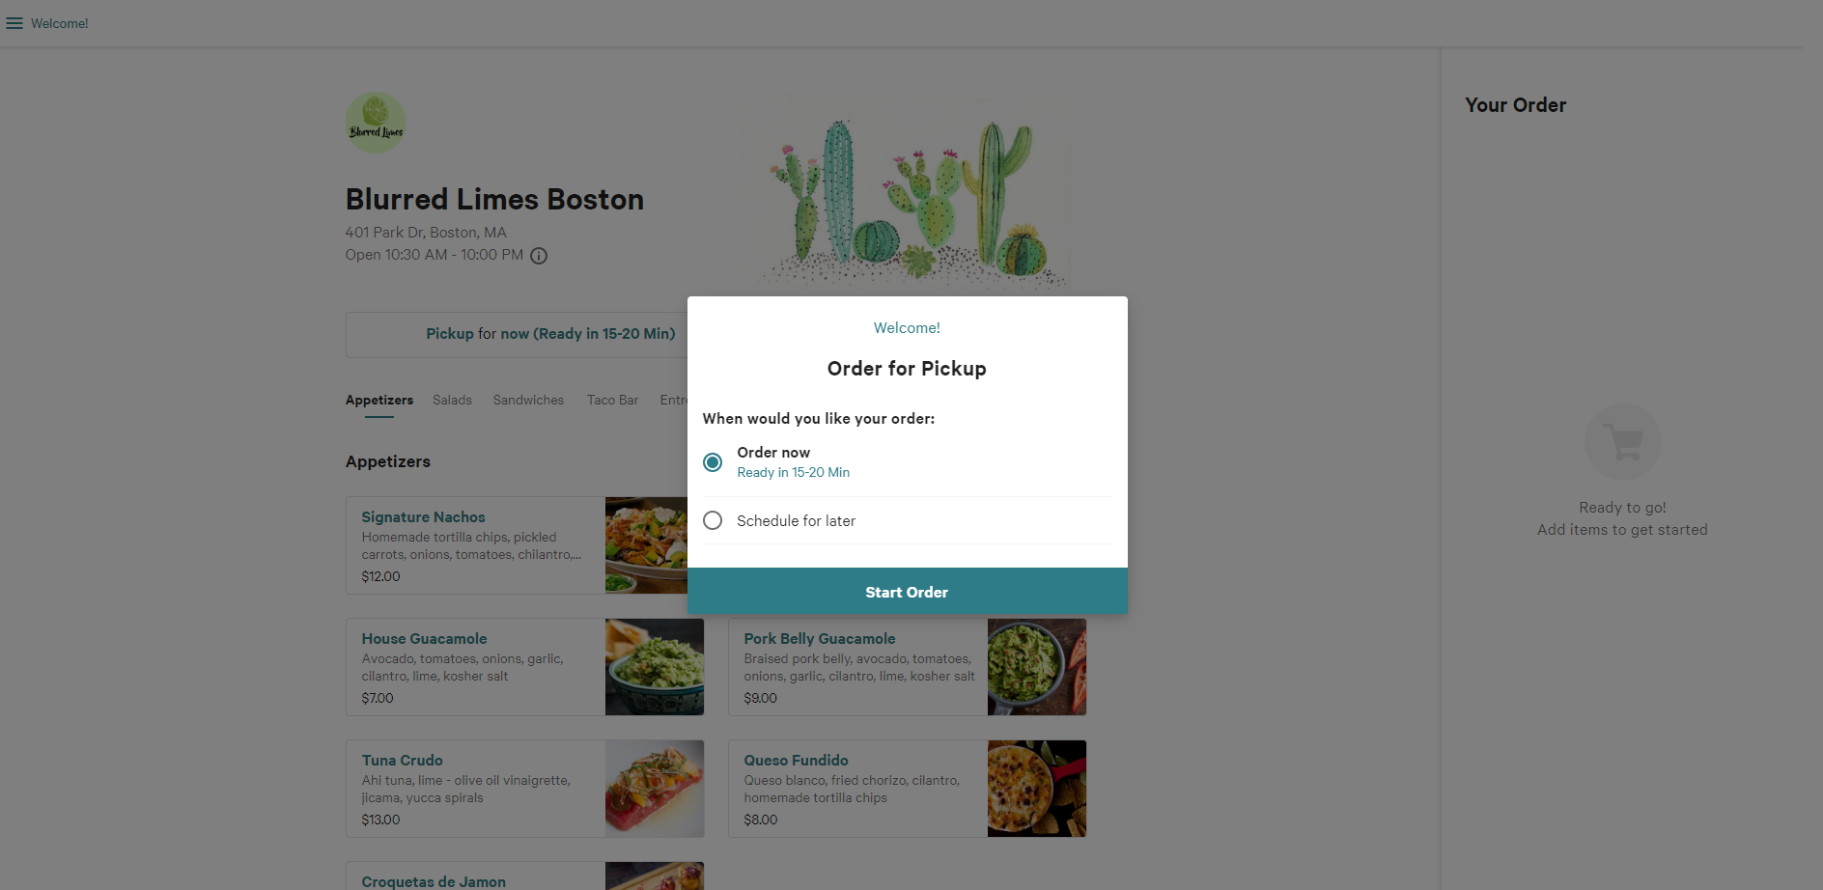This screenshot has height=890, width=1823.
Task: Open the hamburger navigation menu
Action: point(14,22)
